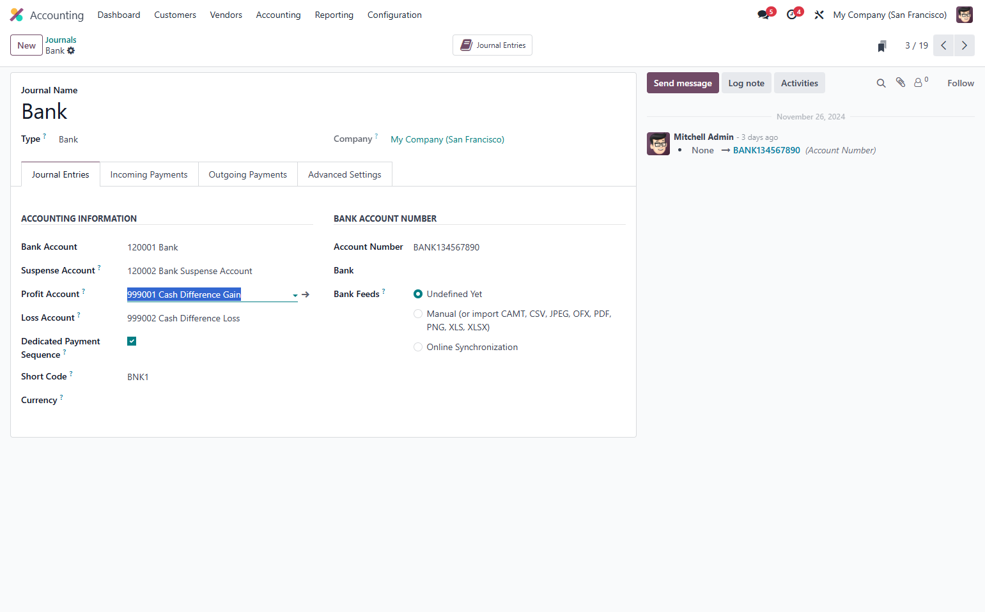Switch to the Journal Entries tab

61,174
